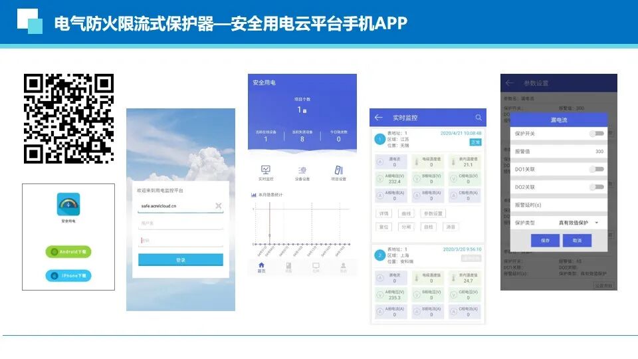Viewport: 638px width, 359px height.
Task: Click 分闸 trip button on device 1
Action: (x=406, y=227)
